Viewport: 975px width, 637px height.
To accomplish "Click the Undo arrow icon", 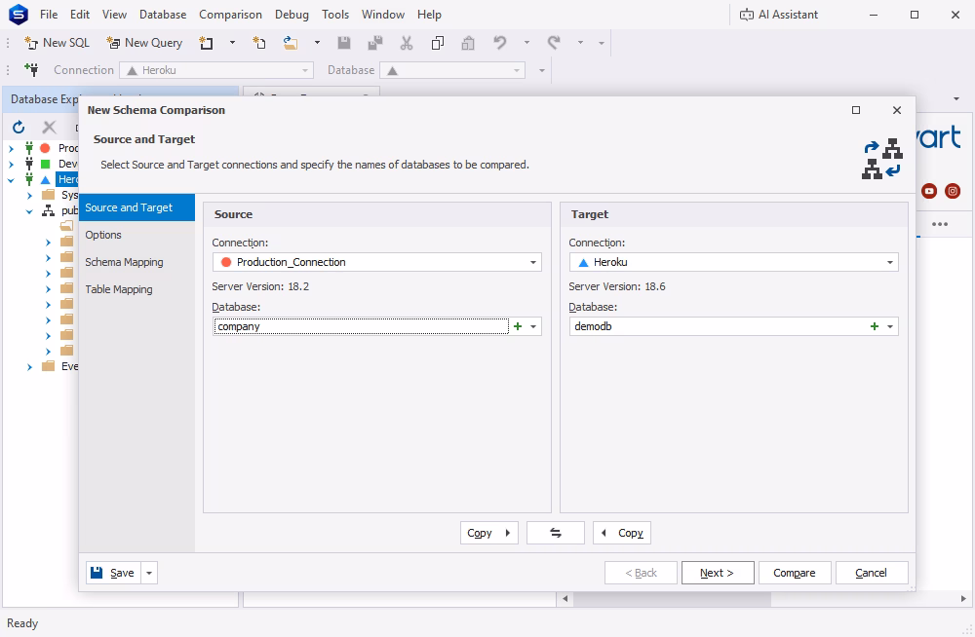I will (500, 43).
